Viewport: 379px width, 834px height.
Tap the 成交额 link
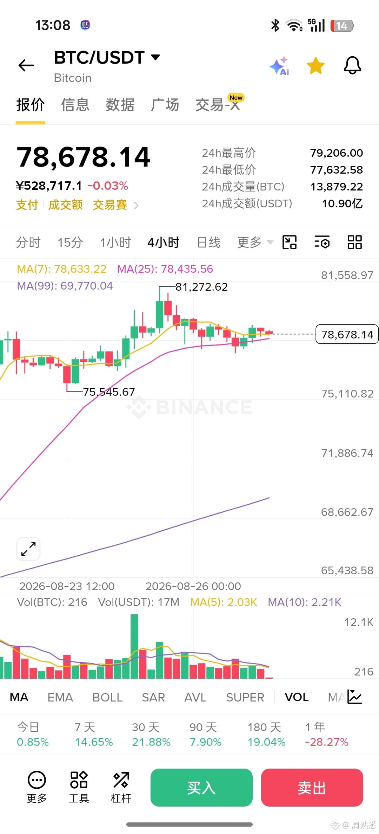[66, 205]
